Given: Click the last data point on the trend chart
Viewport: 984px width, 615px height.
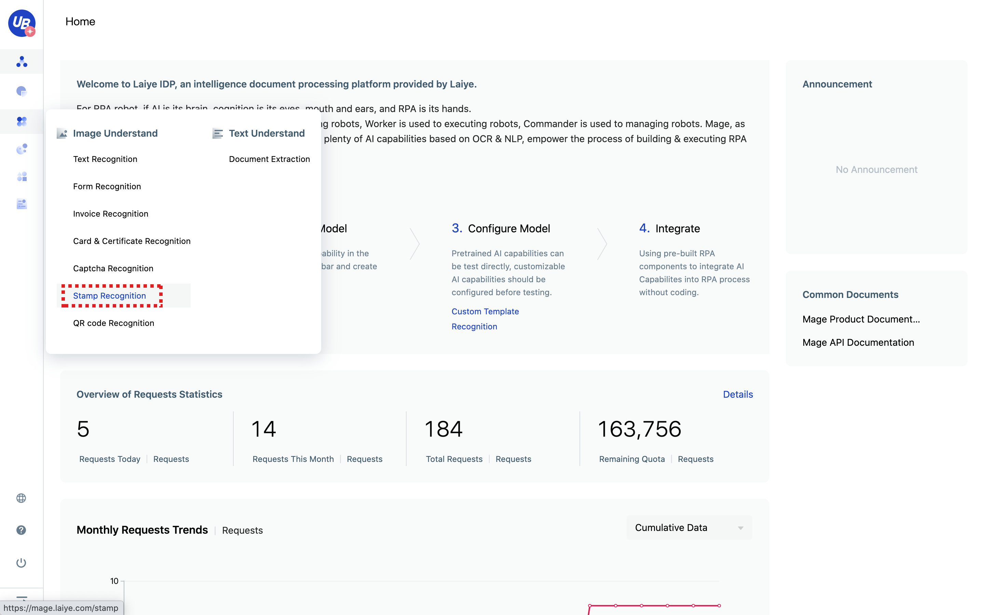Looking at the screenshot, I should point(719,606).
